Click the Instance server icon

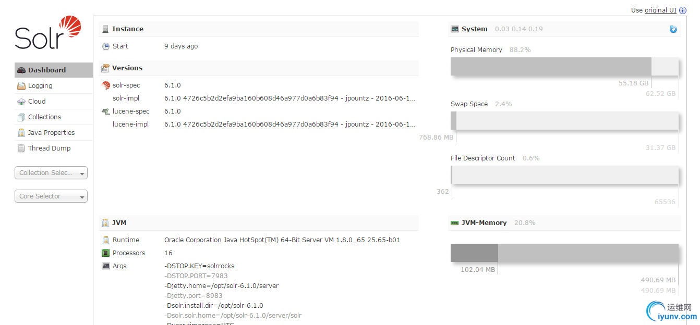pos(106,29)
